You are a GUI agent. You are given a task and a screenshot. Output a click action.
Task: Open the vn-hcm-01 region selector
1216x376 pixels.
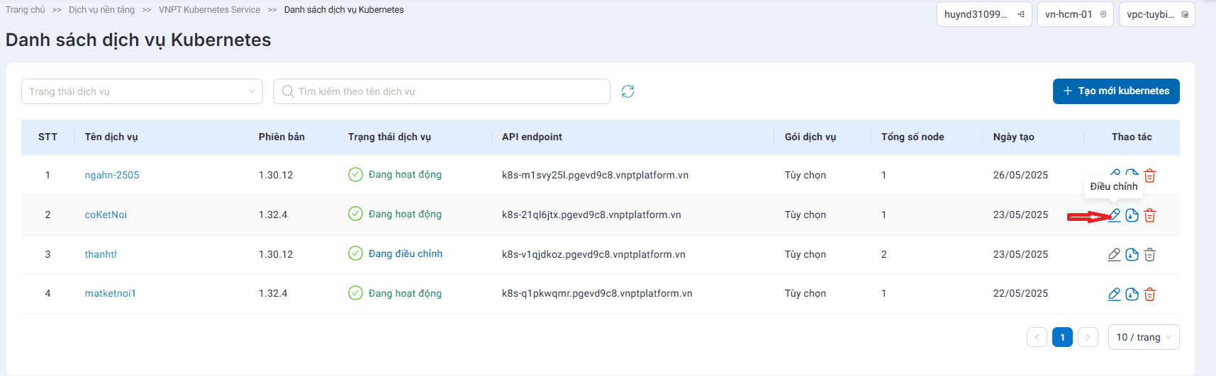1075,14
